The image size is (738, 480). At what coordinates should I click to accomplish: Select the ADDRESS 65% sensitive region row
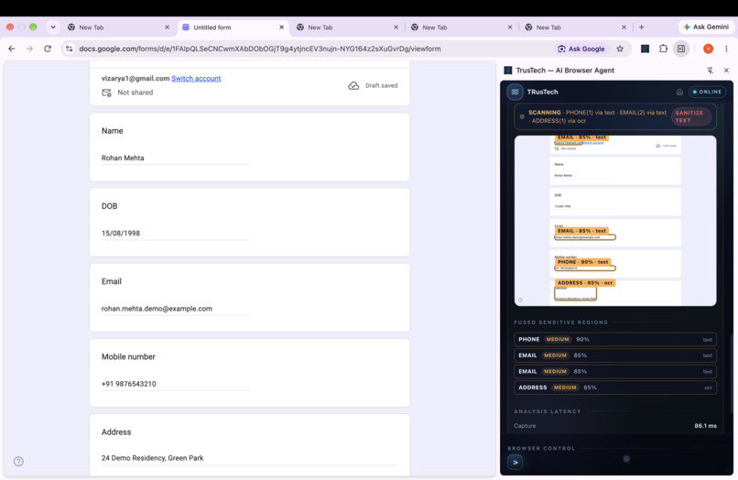[x=615, y=387]
